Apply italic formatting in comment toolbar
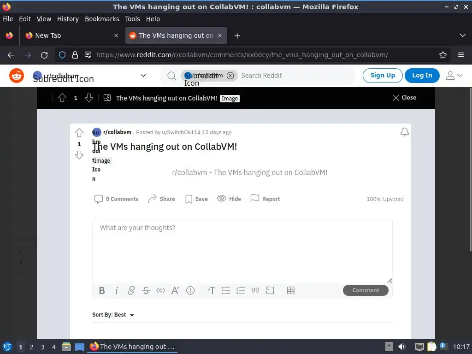This screenshot has width=472, height=354. 117,290
